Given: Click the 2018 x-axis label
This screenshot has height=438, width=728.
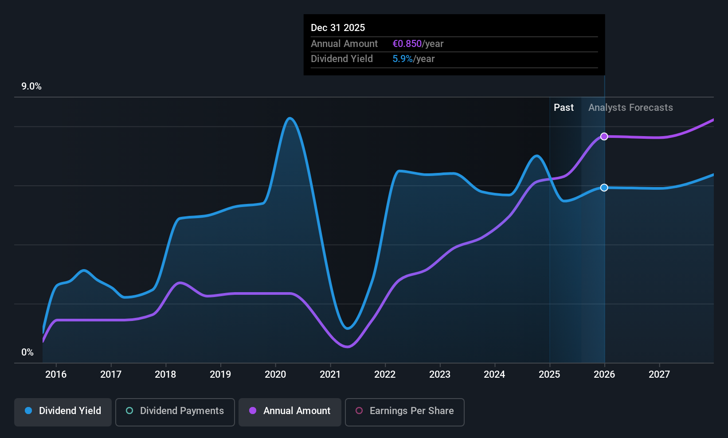Looking at the screenshot, I should (x=165, y=375).
